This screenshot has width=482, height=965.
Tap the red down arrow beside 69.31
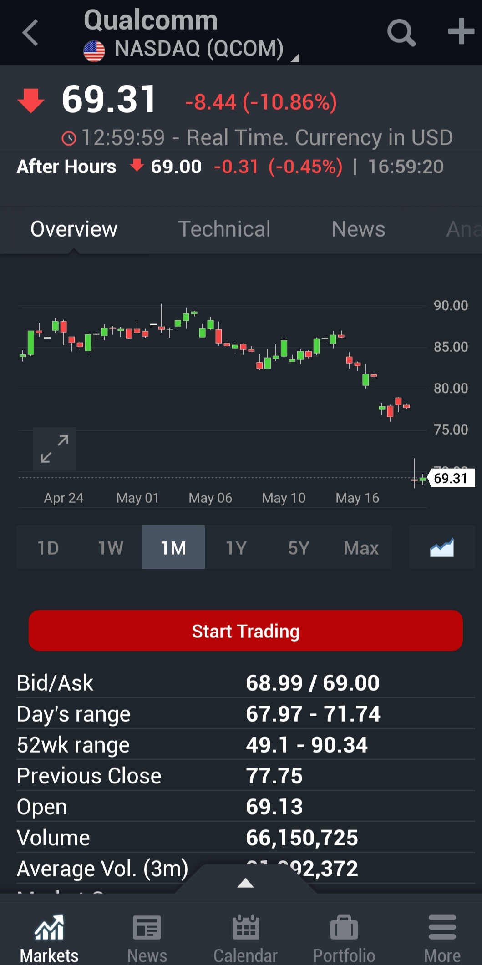(30, 101)
